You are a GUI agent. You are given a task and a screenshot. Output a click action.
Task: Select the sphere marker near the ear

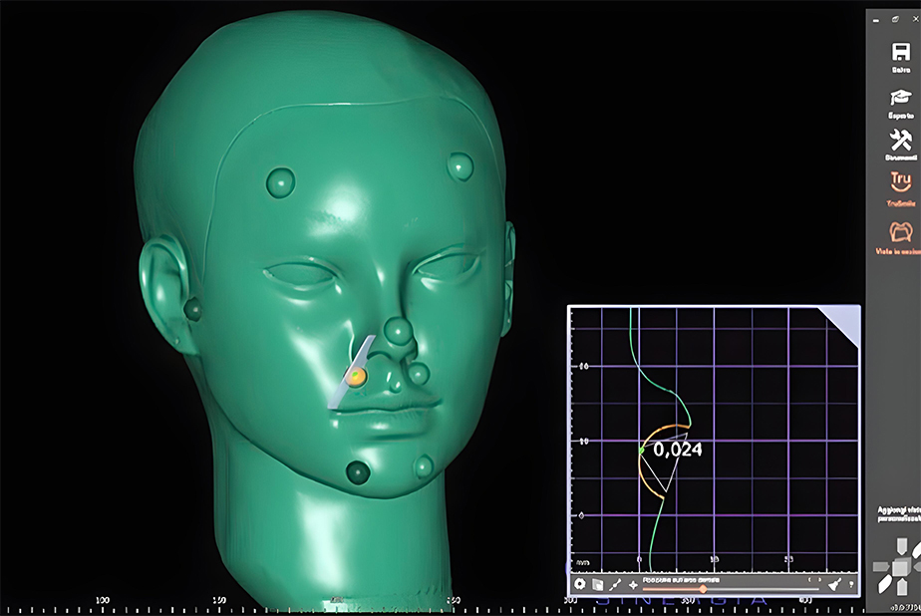pos(192,309)
